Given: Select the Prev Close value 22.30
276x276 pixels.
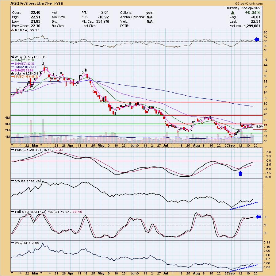Looking at the screenshot, I should point(36,26).
